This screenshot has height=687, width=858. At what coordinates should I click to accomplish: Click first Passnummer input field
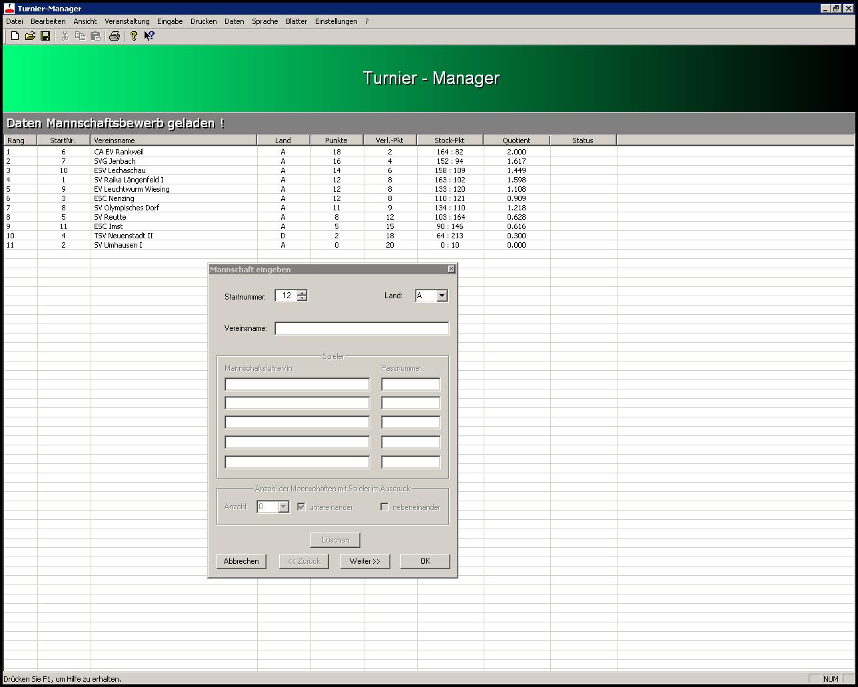click(410, 384)
